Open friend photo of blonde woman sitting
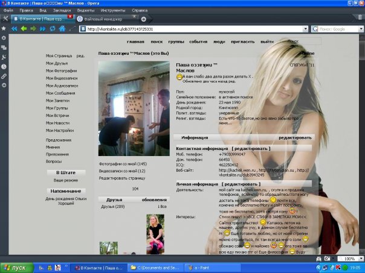Viewport: 365px width, 273px height. (155, 234)
